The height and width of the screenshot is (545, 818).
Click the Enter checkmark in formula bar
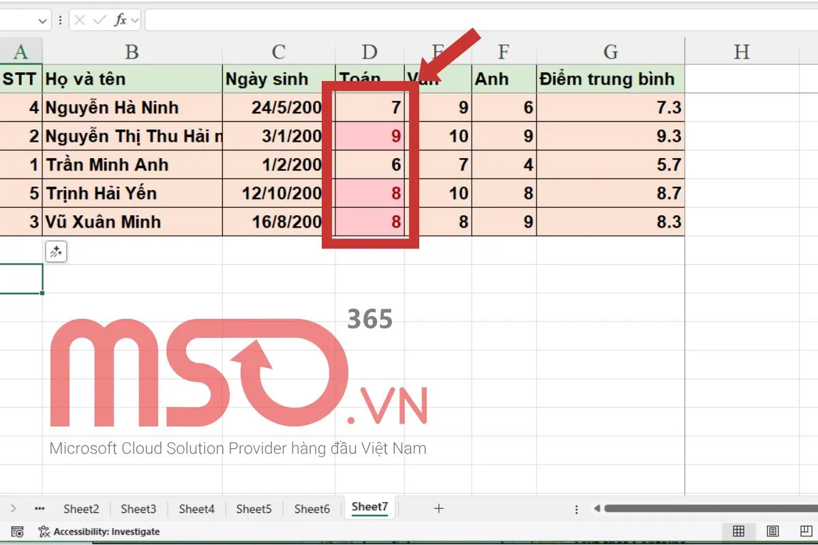click(100, 20)
